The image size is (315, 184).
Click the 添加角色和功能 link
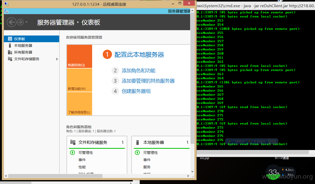pos(138,71)
